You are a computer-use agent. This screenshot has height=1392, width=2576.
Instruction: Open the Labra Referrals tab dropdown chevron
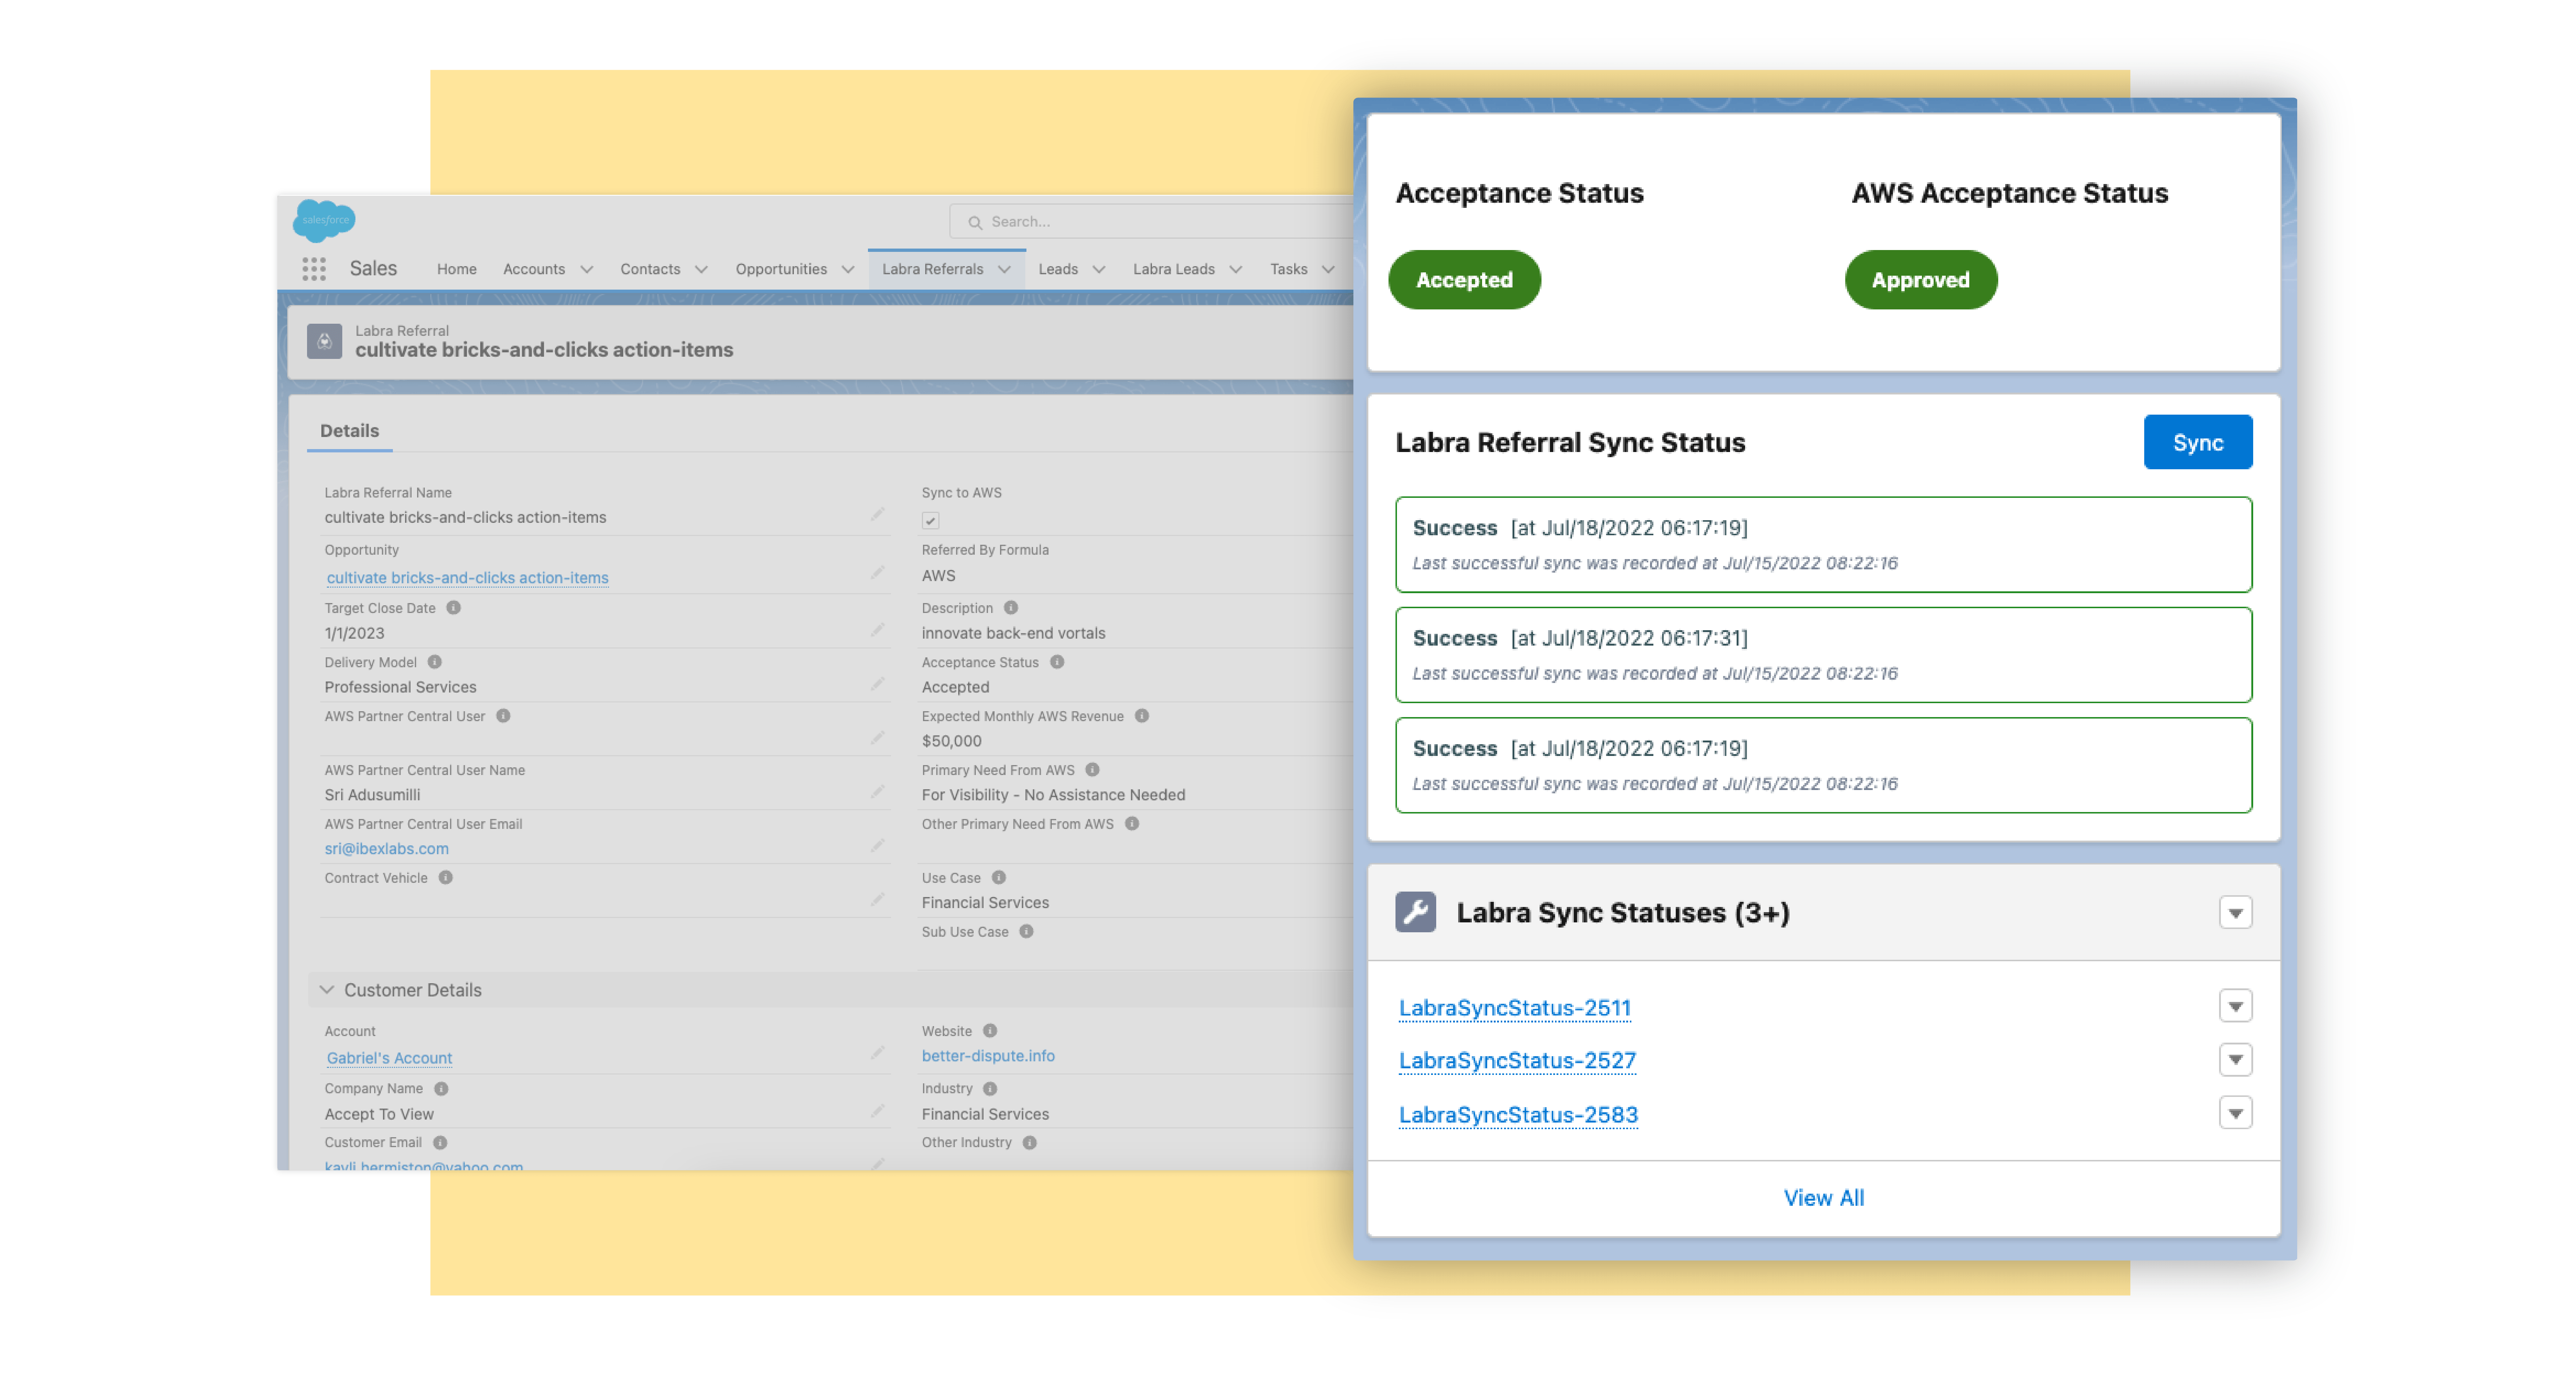(x=1004, y=270)
